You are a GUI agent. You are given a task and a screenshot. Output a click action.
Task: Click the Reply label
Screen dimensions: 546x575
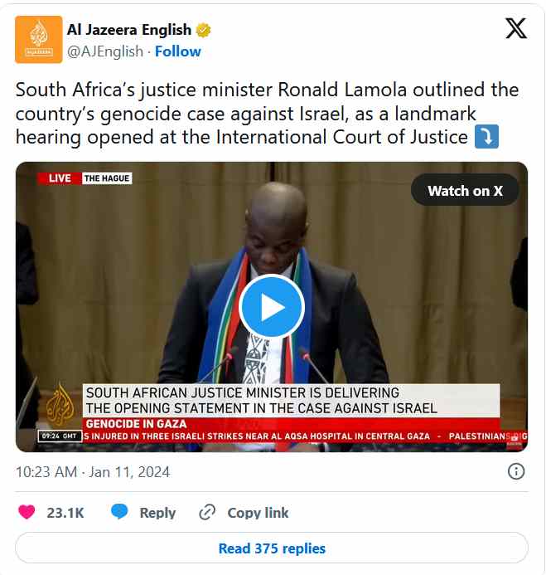tap(157, 513)
